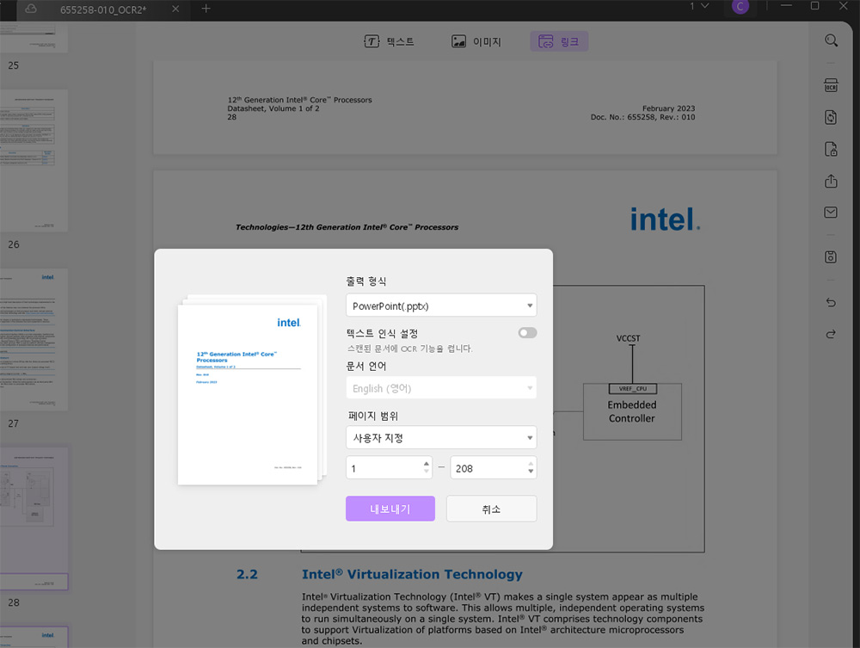Screen dimensions: 860x648
Task: Click the 'Technologies—12th Generation Intel Core Processors' header
Action: pyautogui.click(x=347, y=226)
